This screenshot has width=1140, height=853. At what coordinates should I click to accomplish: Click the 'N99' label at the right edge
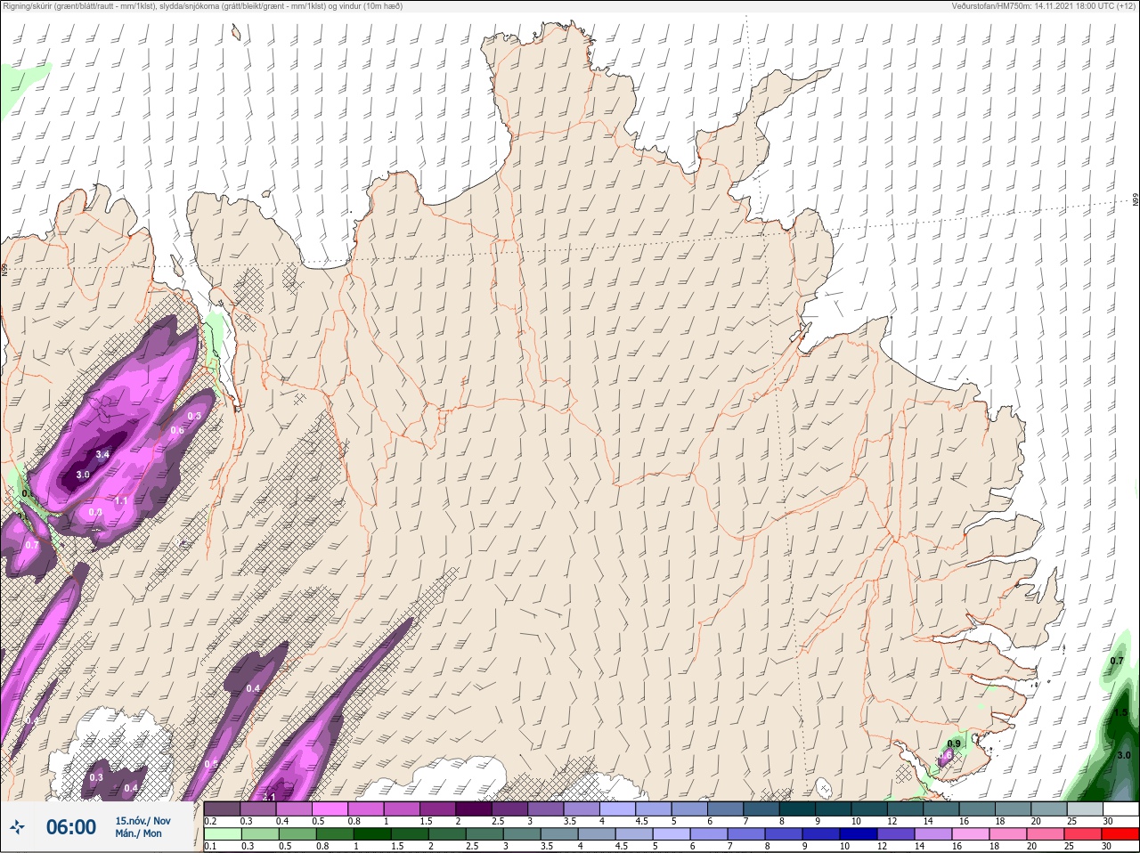coord(1136,200)
